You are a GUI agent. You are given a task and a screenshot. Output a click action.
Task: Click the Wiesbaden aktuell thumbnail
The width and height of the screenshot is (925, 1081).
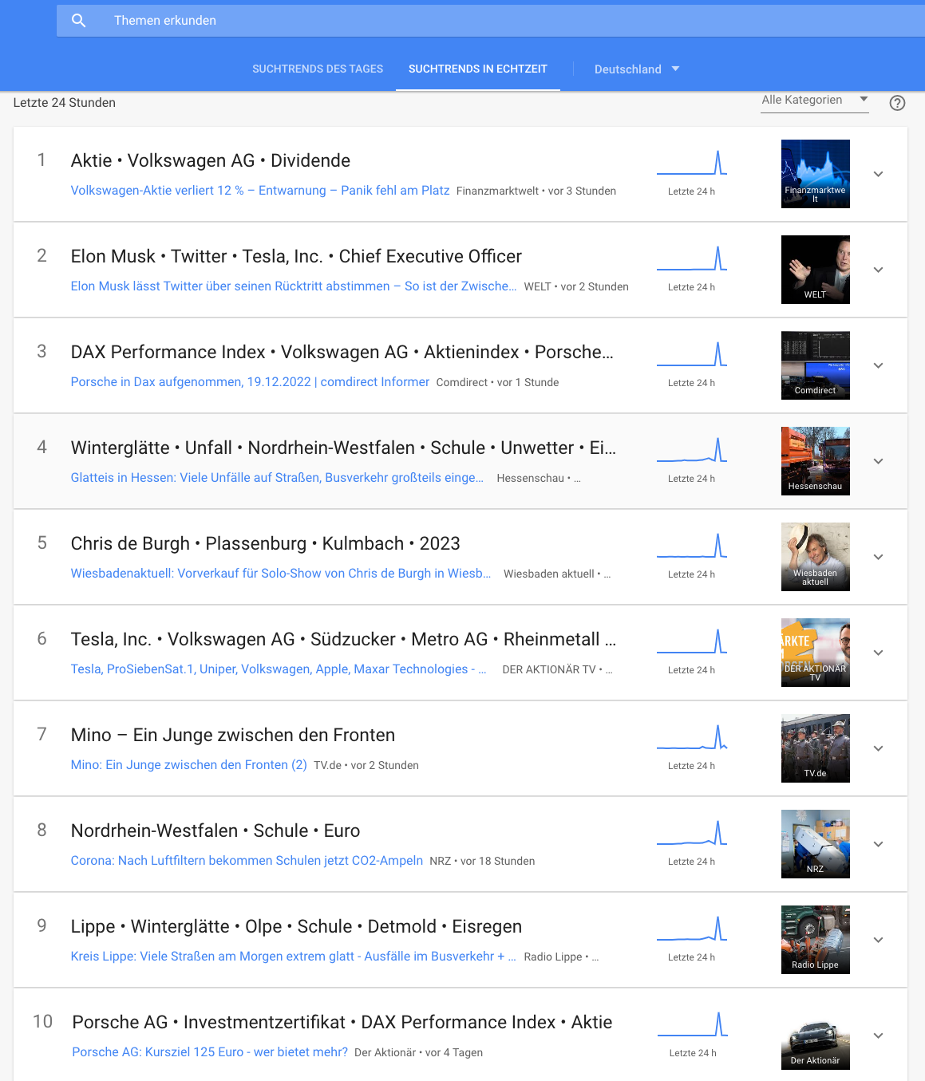click(816, 557)
